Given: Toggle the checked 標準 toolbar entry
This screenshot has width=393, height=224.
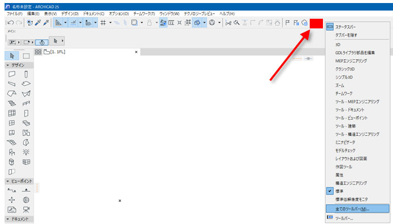Looking at the screenshot, I should (x=358, y=191).
